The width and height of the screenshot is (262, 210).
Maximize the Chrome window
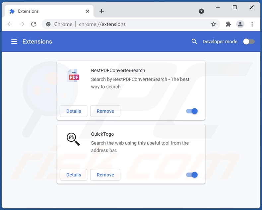[x=234, y=7]
